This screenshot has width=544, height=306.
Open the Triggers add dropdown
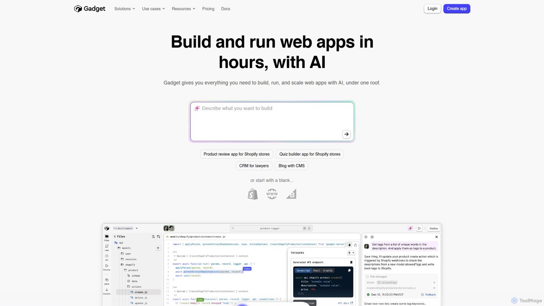pos(351,253)
